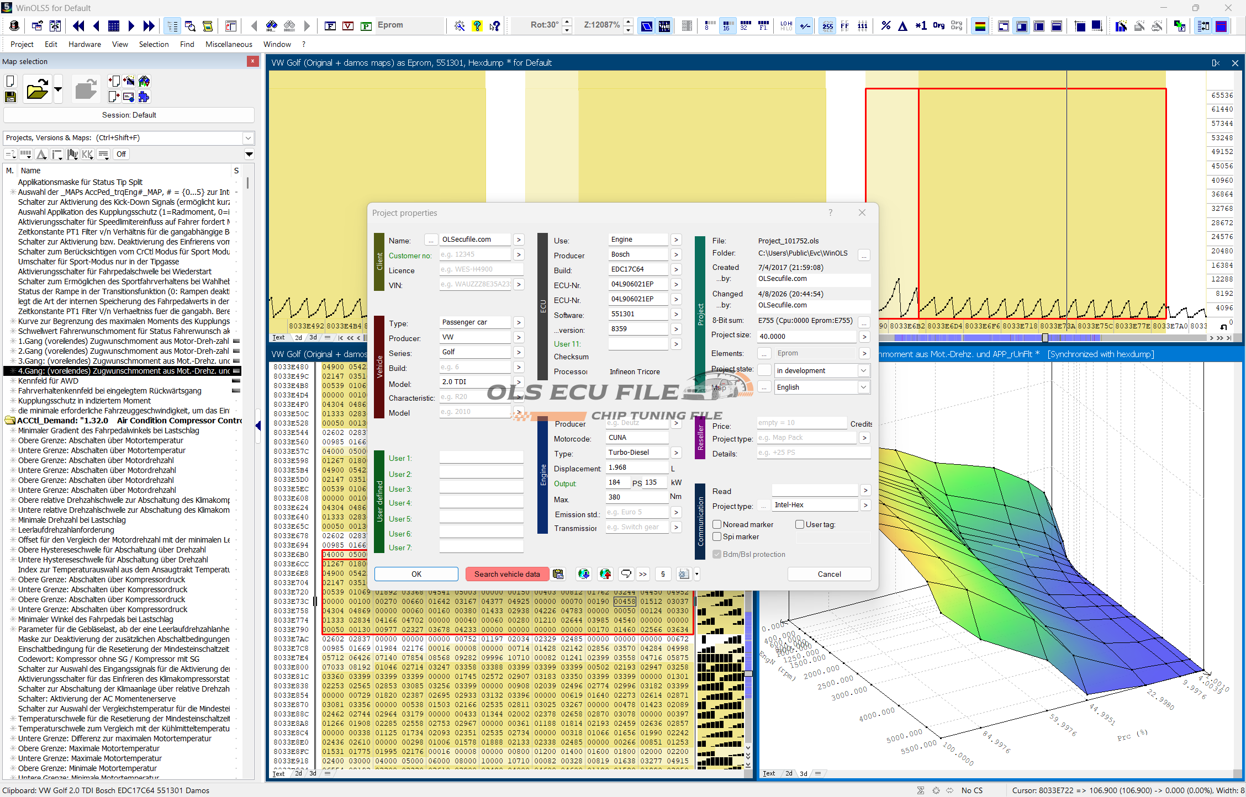1246x797 pixels.
Task: Tick the User tag checkbox
Action: tap(800, 524)
